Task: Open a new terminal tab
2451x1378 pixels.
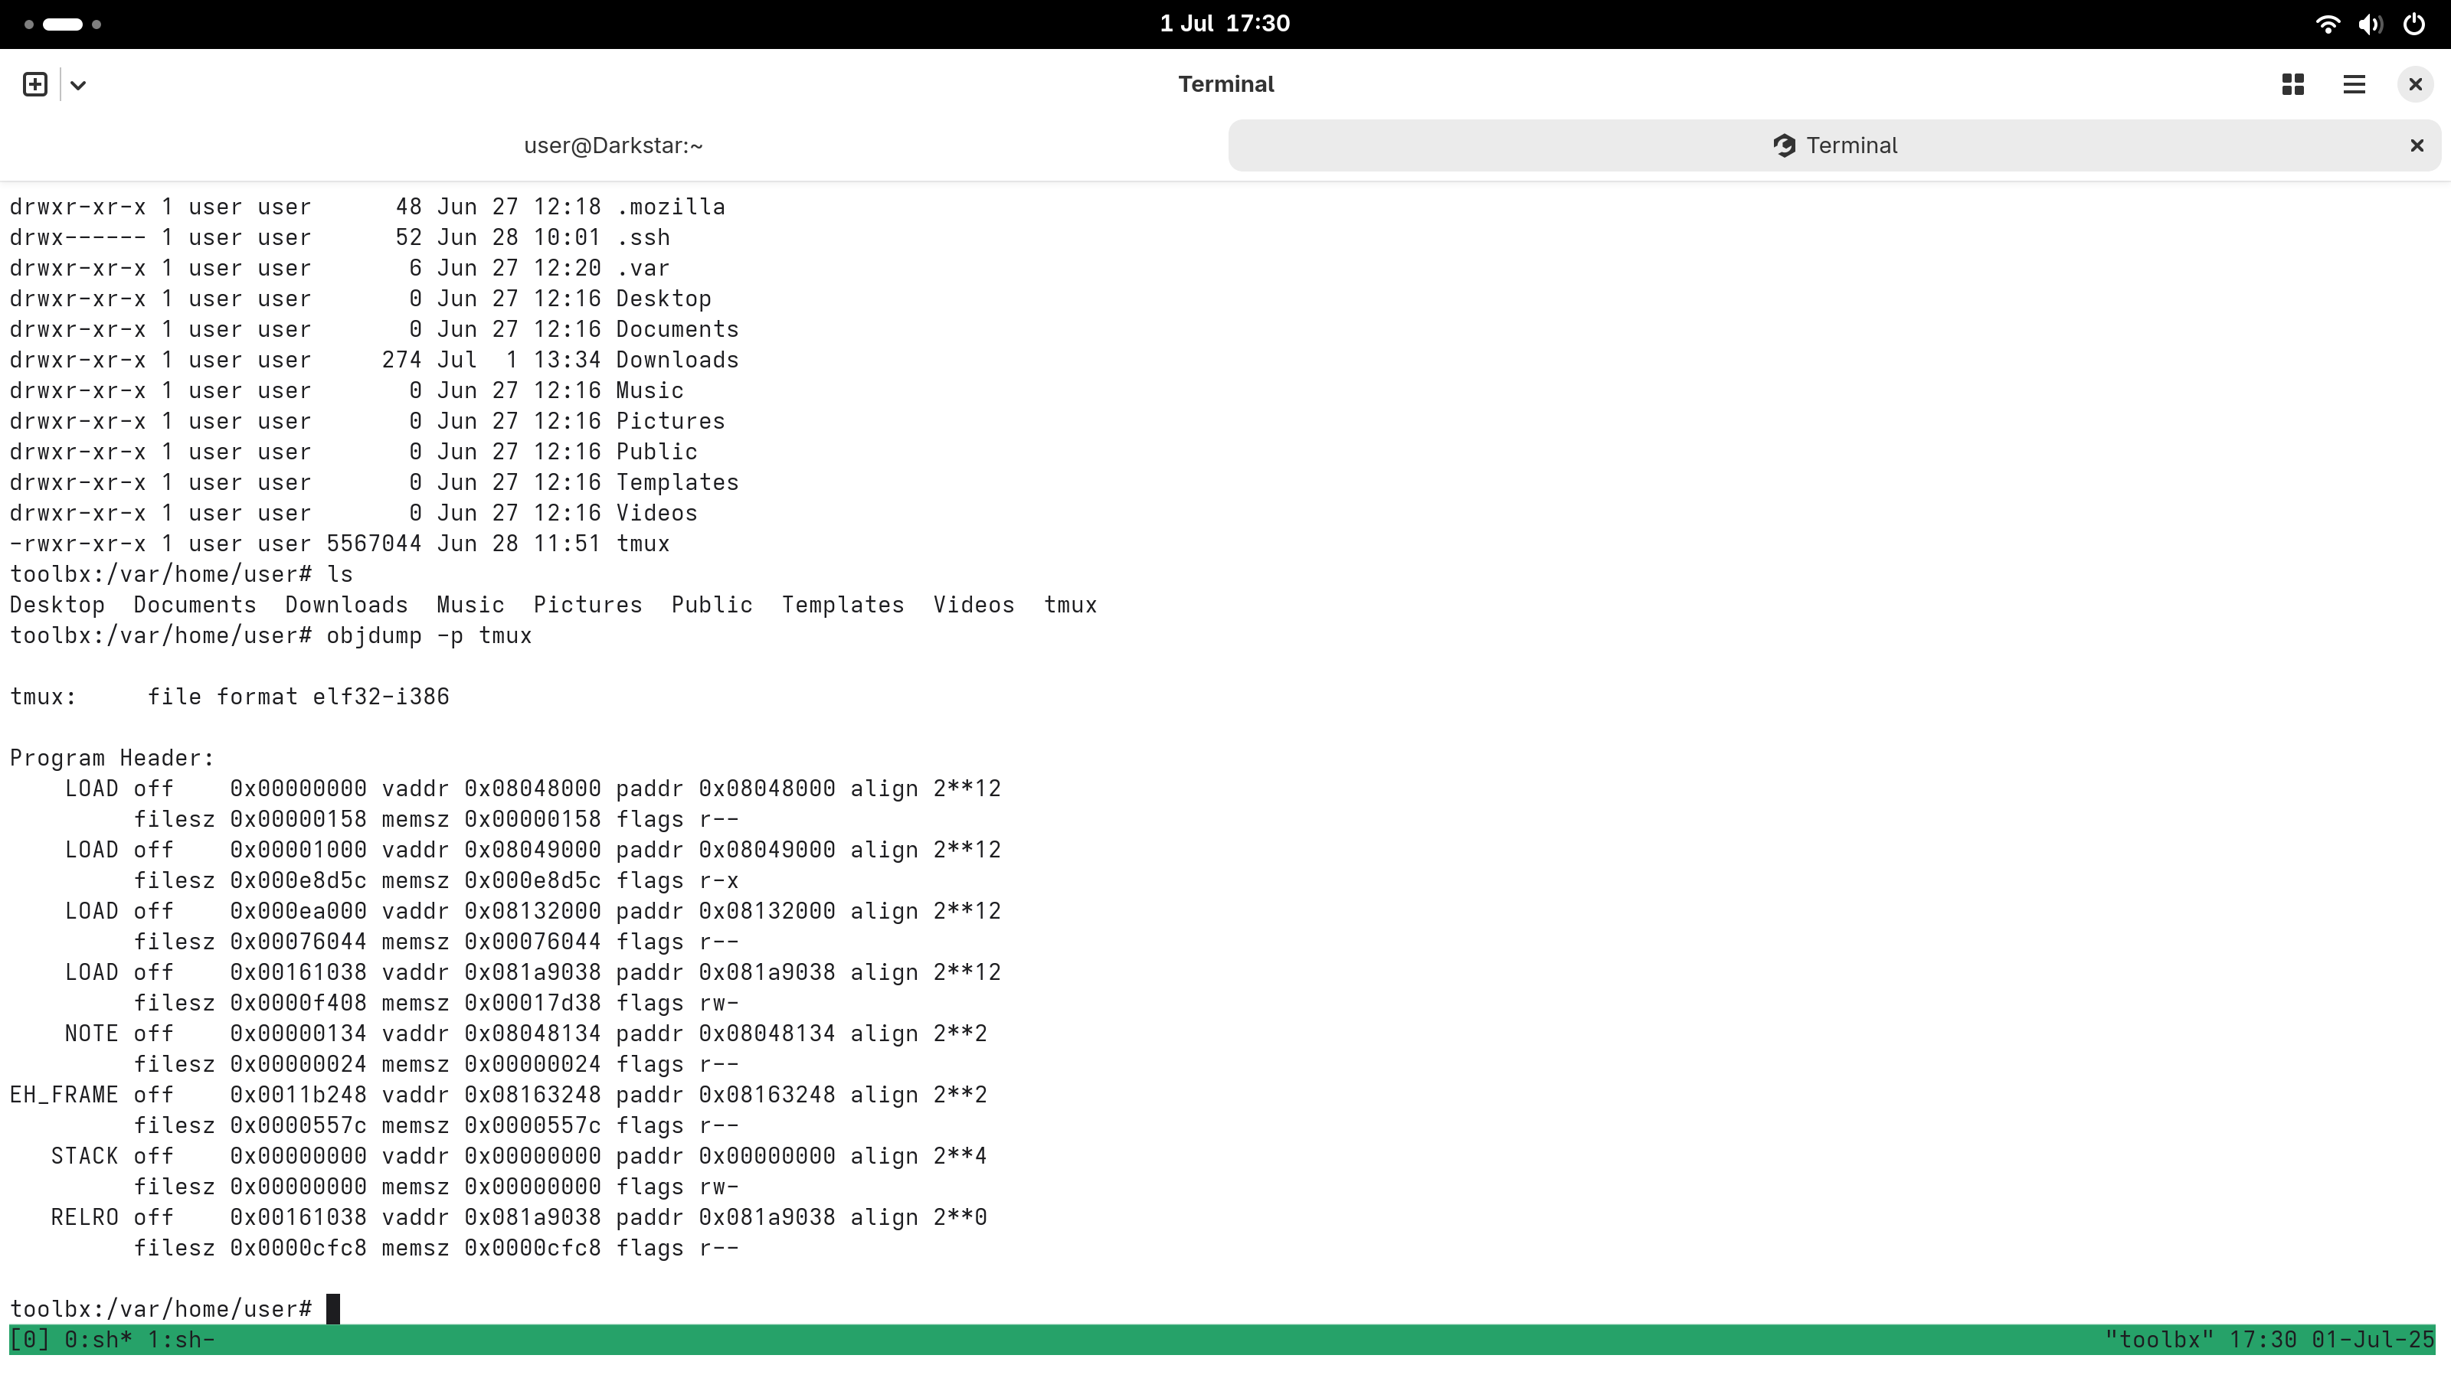Action: (35, 85)
